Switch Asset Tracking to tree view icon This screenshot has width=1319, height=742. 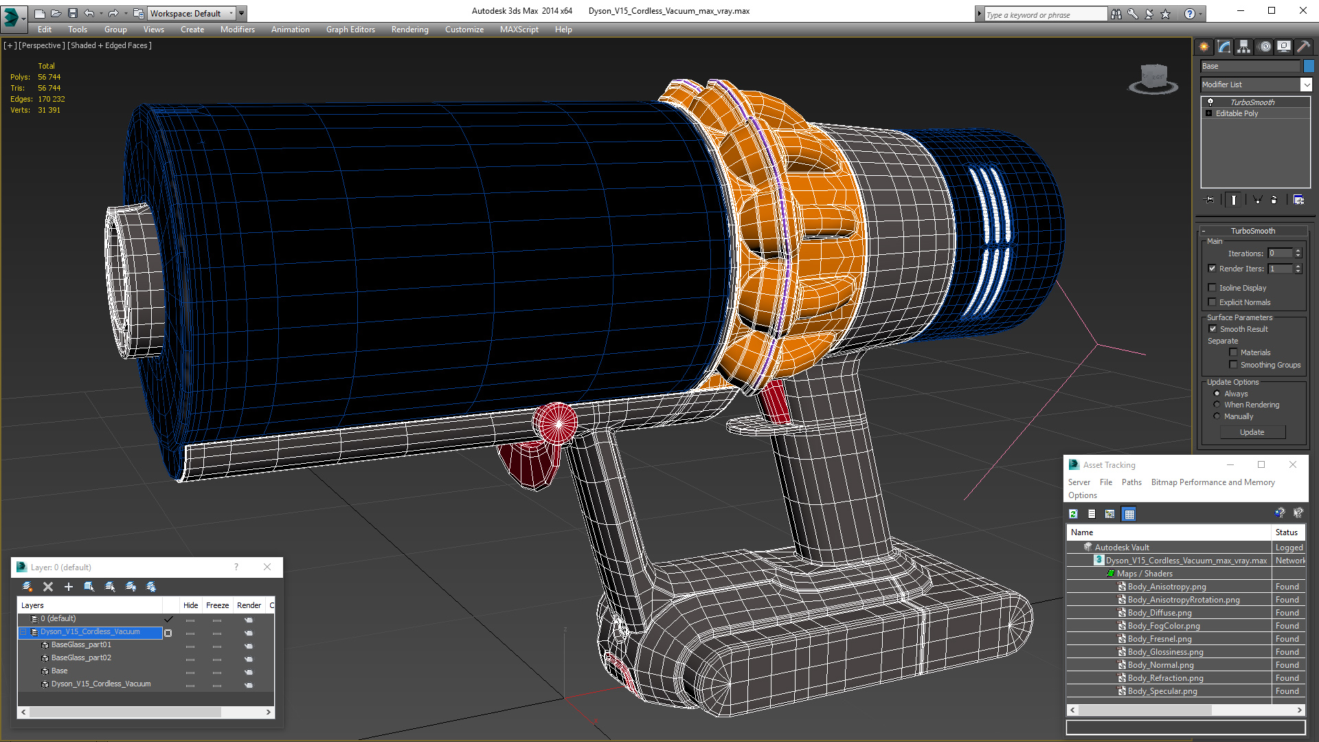pos(1109,514)
